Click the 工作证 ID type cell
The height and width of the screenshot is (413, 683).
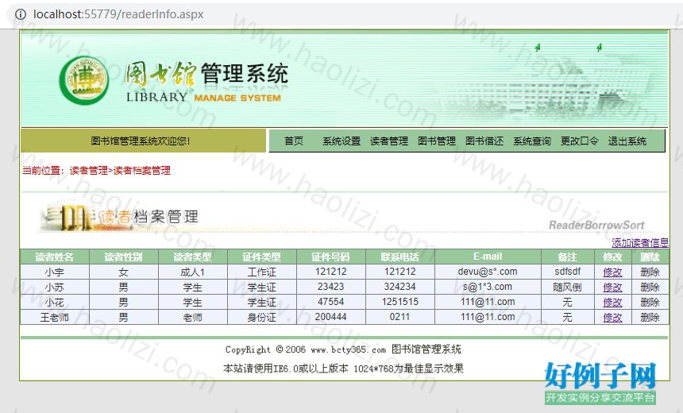tap(262, 272)
